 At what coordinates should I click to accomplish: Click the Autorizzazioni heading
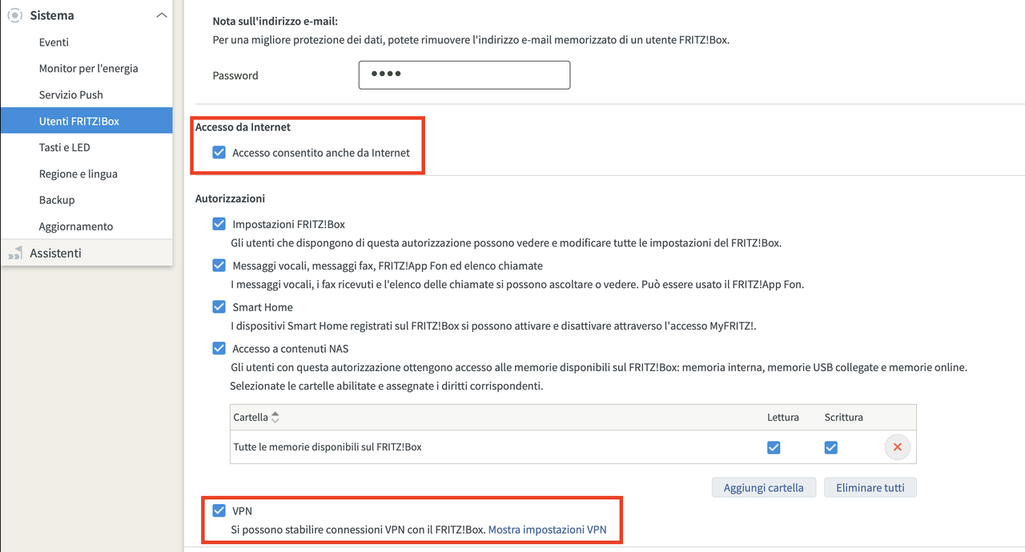[x=230, y=198]
